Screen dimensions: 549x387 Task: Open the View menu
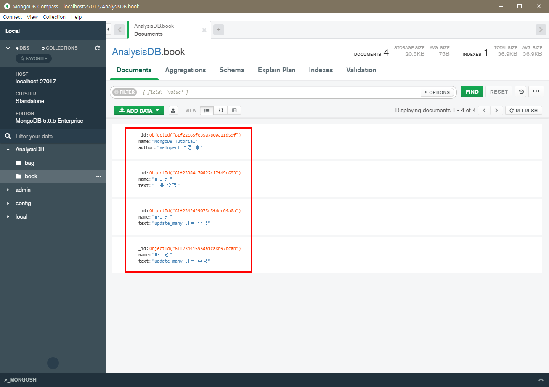[32, 17]
